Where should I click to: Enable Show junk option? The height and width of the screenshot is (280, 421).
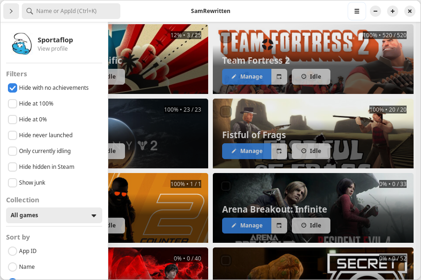[x=13, y=183]
